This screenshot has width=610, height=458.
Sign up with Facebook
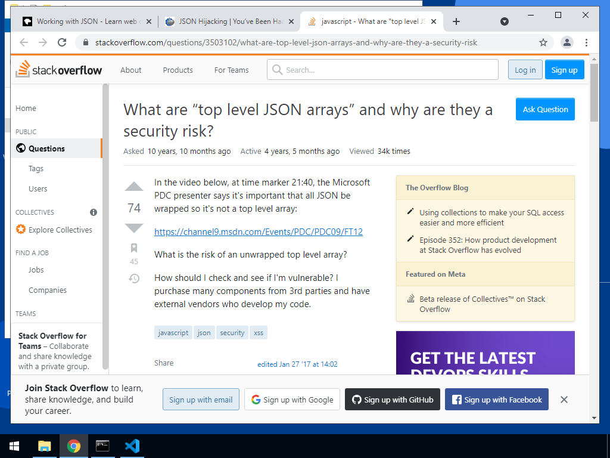point(497,400)
